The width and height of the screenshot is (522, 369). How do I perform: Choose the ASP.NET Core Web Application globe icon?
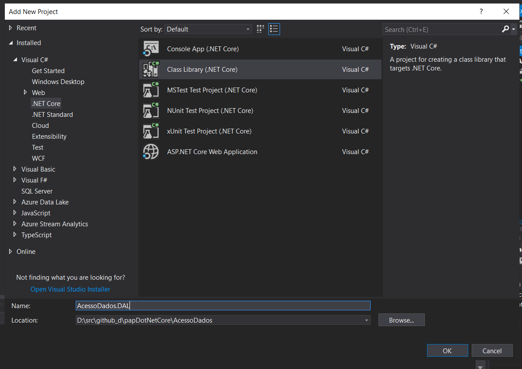point(151,151)
